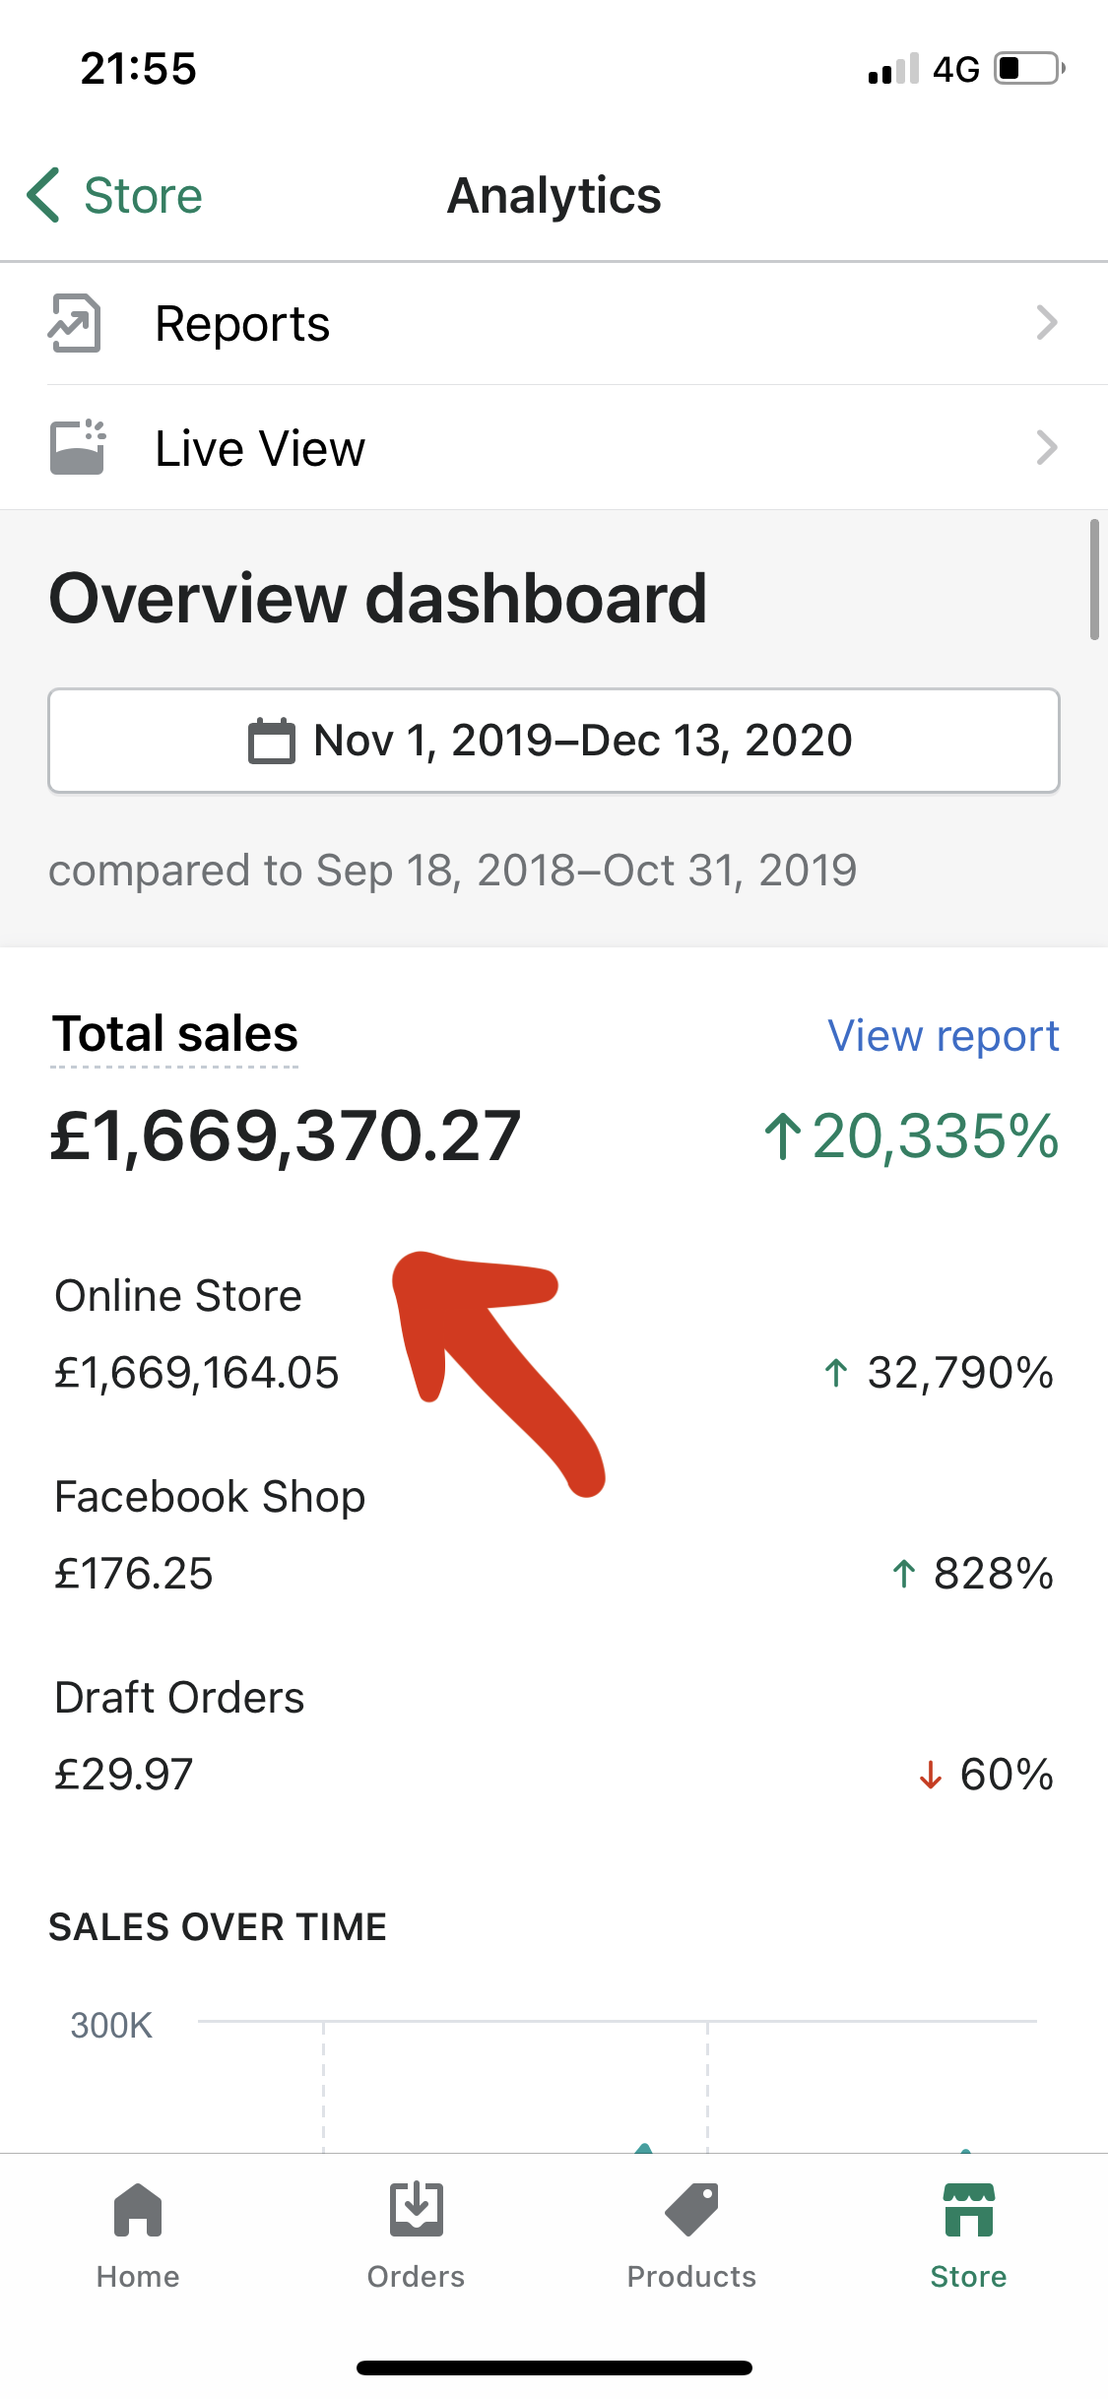Tap the Total sales heading
The image size is (1108, 2399).
coord(174,1034)
